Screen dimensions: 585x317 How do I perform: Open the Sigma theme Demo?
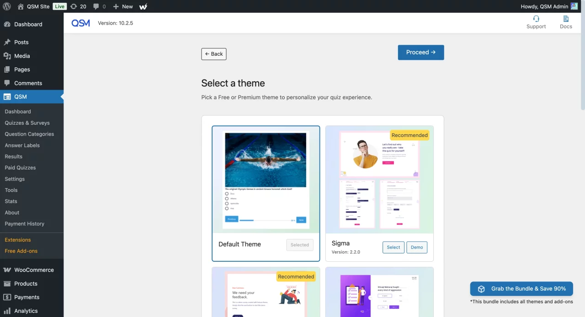tap(416, 247)
